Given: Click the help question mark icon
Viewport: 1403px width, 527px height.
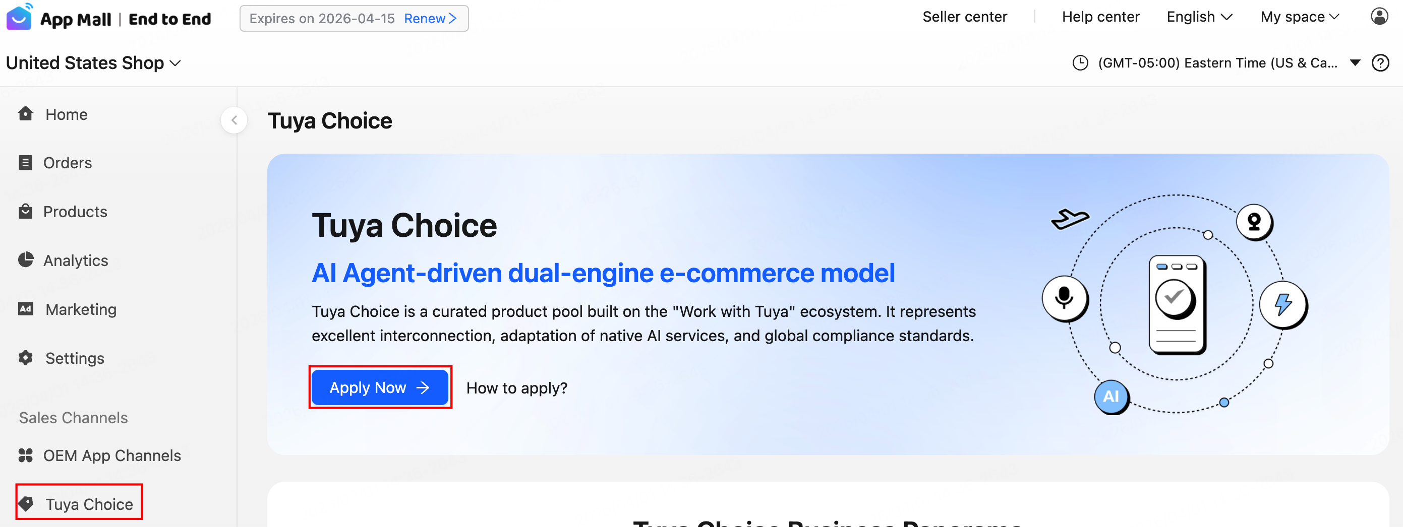Looking at the screenshot, I should coord(1380,63).
